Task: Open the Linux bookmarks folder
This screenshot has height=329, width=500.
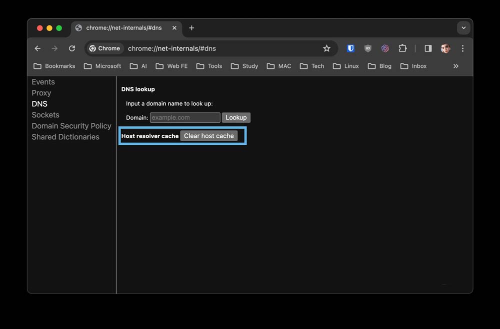Action: tap(345, 66)
